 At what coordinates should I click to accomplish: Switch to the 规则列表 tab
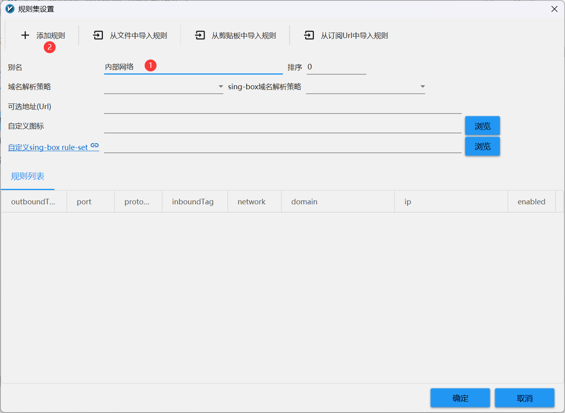[x=28, y=176]
